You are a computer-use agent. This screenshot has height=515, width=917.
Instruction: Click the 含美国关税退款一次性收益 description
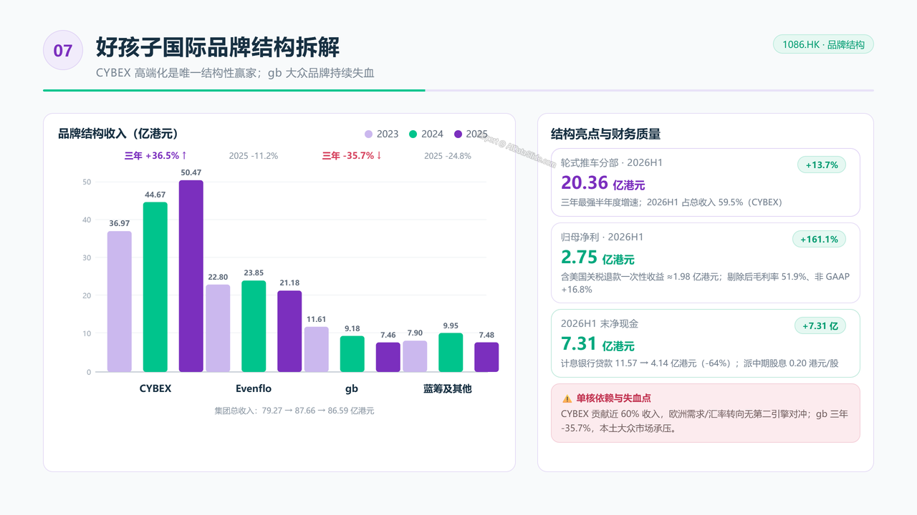(705, 283)
